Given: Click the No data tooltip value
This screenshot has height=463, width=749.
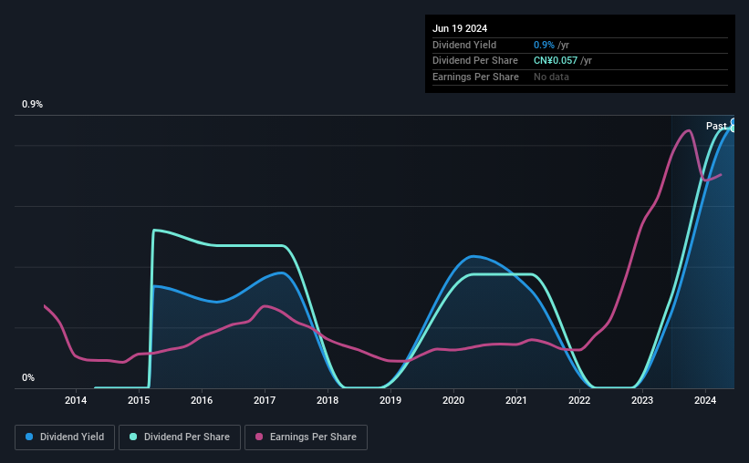Looking at the screenshot, I should [551, 77].
